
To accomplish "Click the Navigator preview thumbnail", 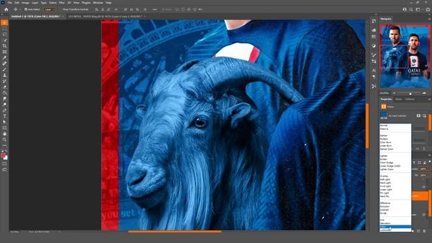I will click(x=405, y=56).
